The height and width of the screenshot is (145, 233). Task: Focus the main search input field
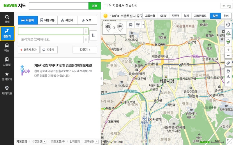(x=59, y=6)
